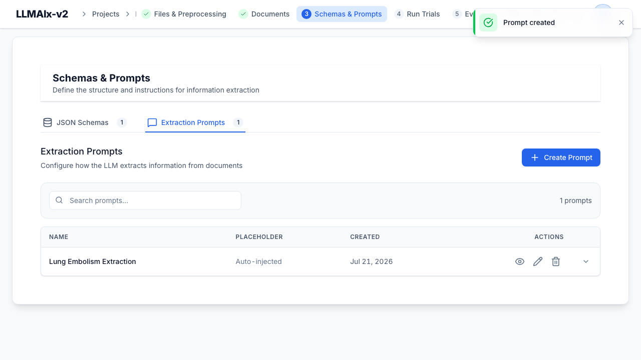
Task: Focus the Search prompts field
Action: [x=145, y=200]
